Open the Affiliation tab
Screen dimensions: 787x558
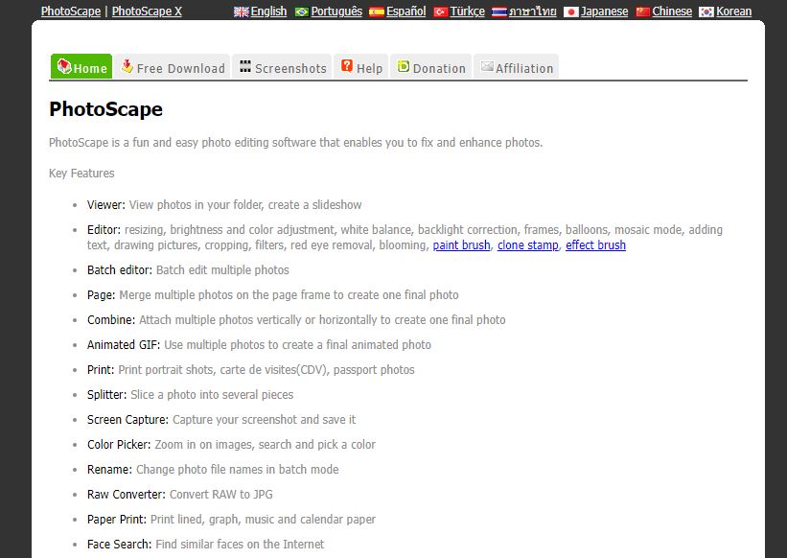[516, 67]
